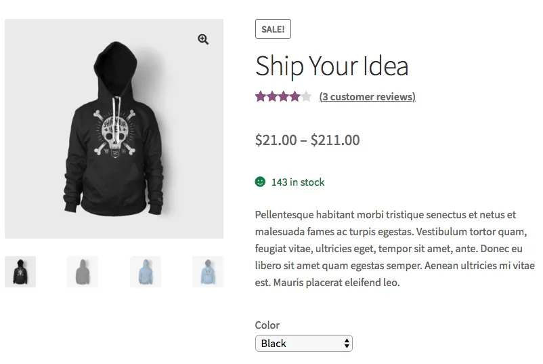Screen dimensions: 543x364
Task: Click the Color field label
Action: point(267,325)
